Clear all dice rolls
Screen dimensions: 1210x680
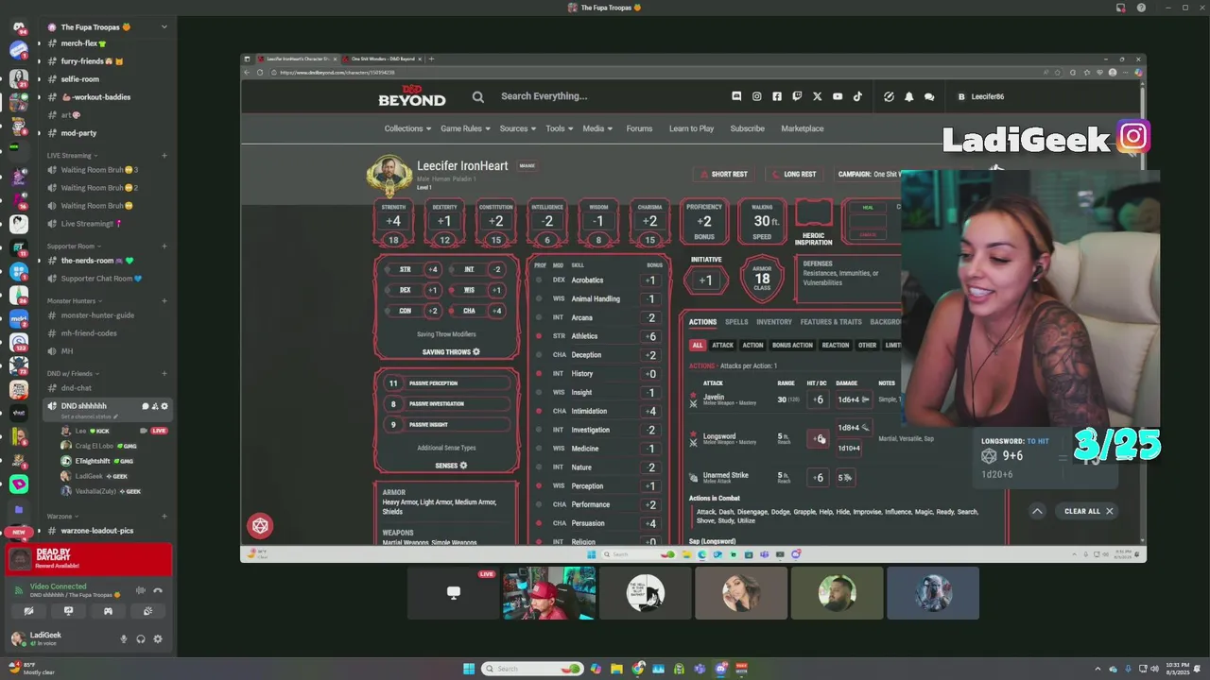[x=1088, y=511]
